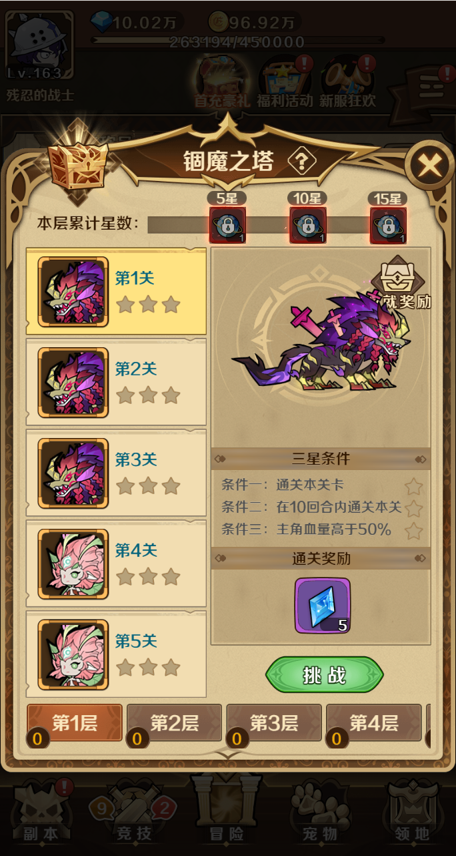
Task: Select stage 第5关
Action: (116, 654)
